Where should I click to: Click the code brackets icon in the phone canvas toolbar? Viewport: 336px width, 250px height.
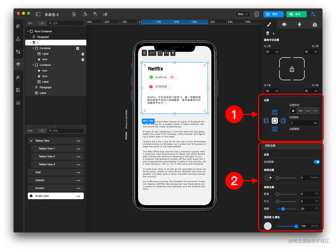(166, 53)
